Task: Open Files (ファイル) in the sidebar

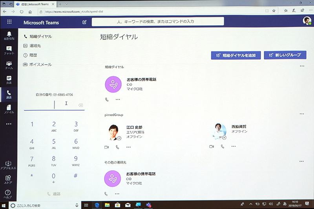Action: pos(9,109)
